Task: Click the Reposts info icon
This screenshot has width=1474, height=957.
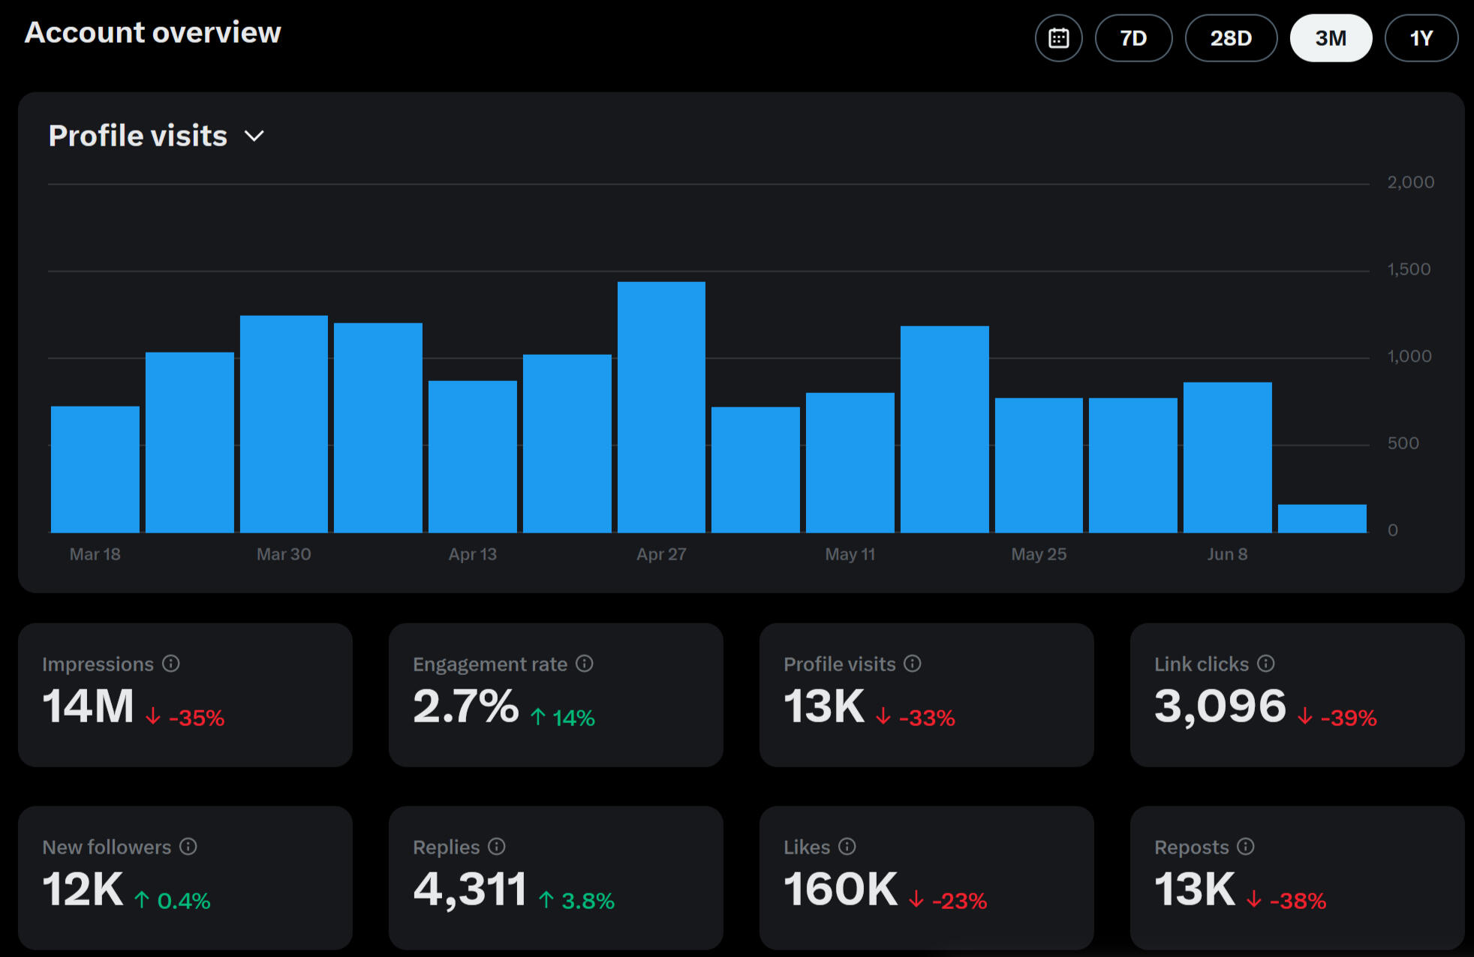Action: click(1246, 847)
